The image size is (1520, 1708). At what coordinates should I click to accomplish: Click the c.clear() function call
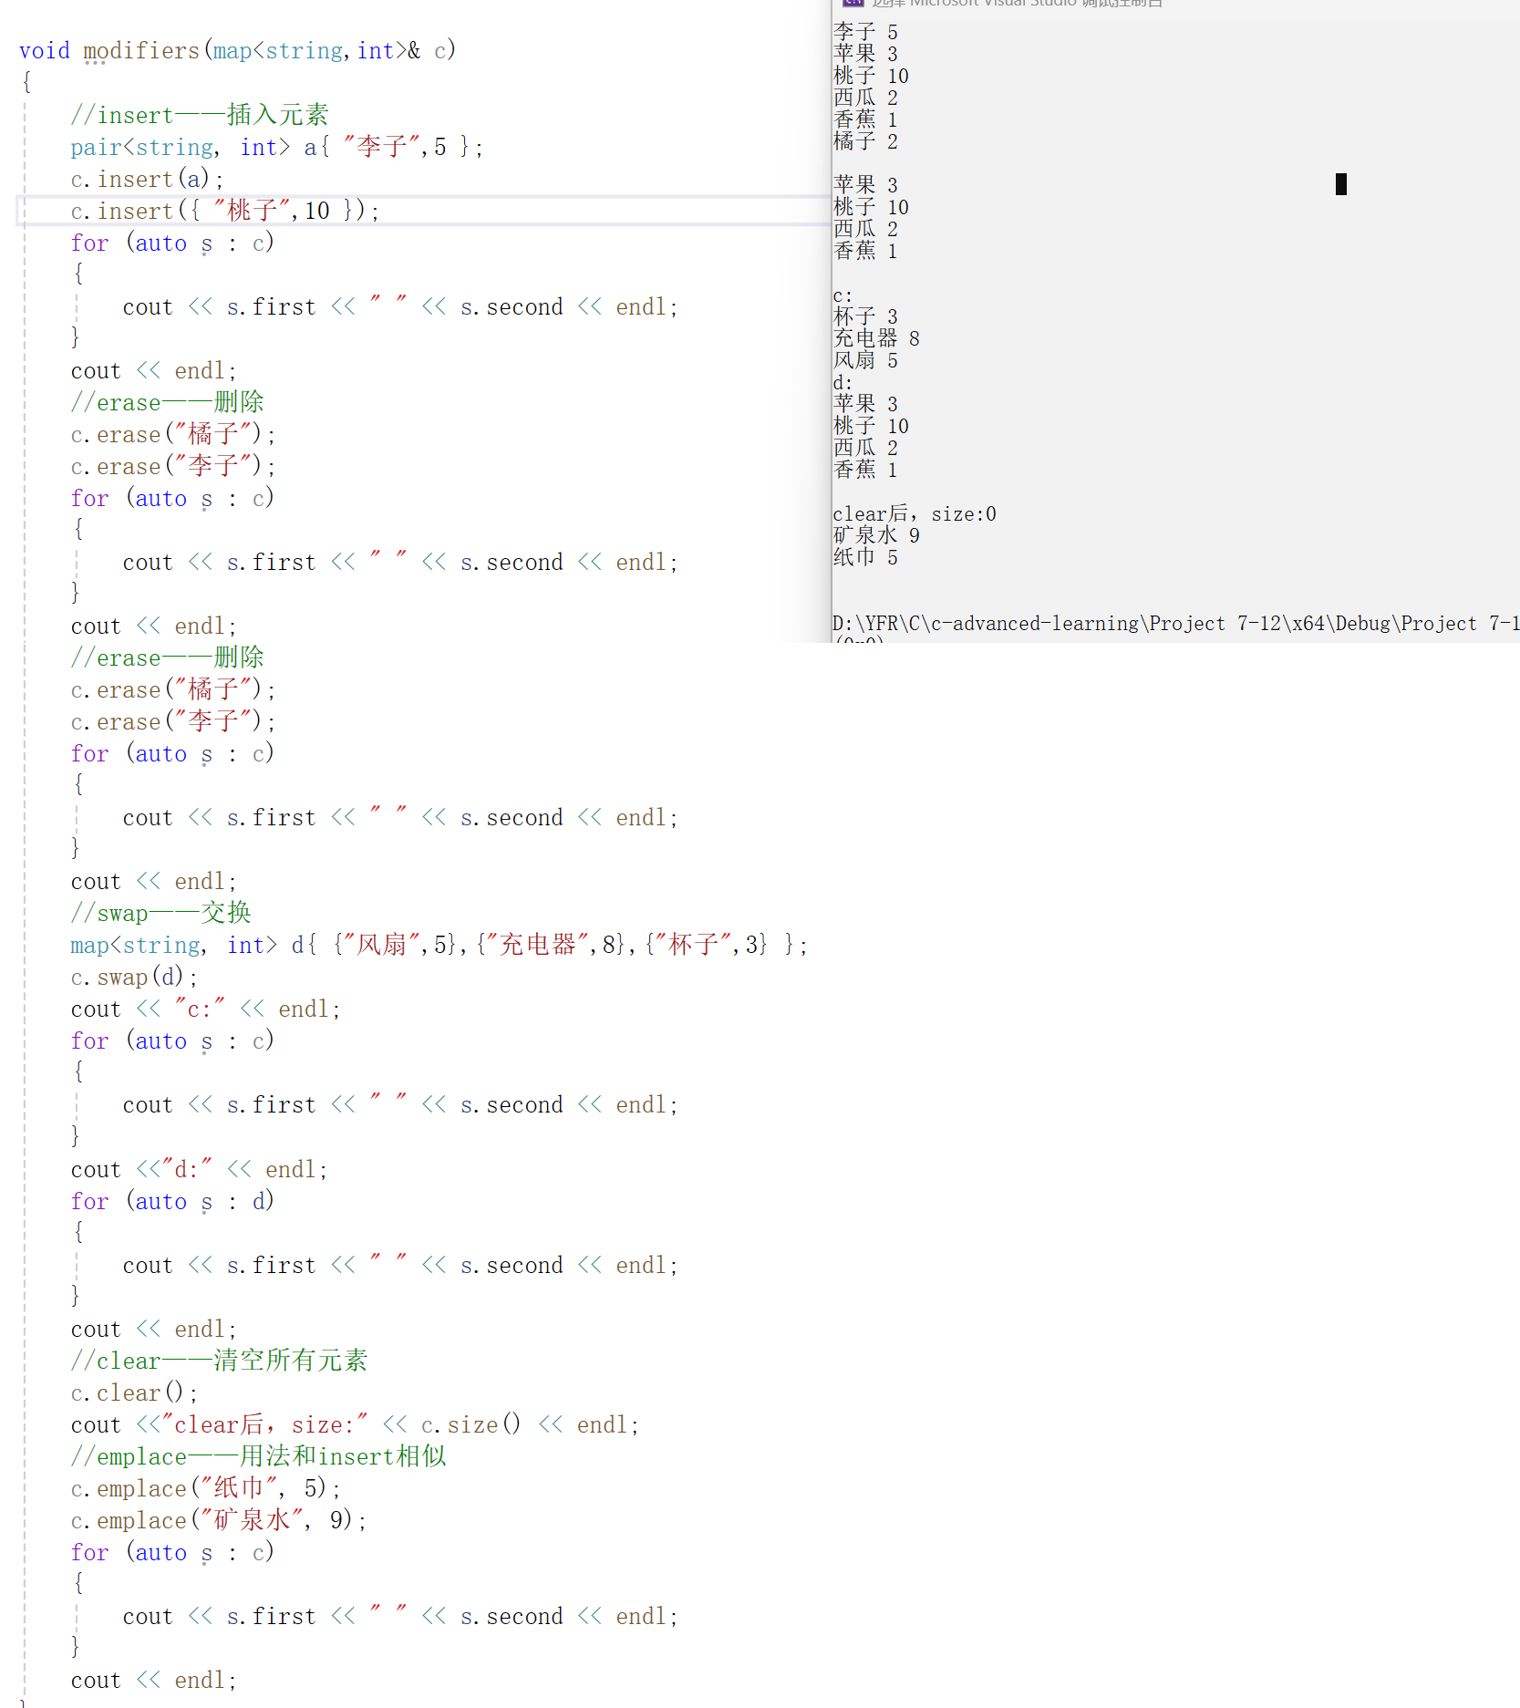[131, 1392]
